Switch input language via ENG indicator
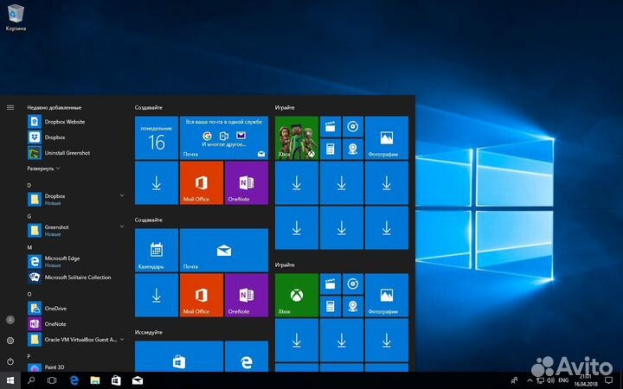This screenshot has height=389, width=623. click(x=563, y=380)
